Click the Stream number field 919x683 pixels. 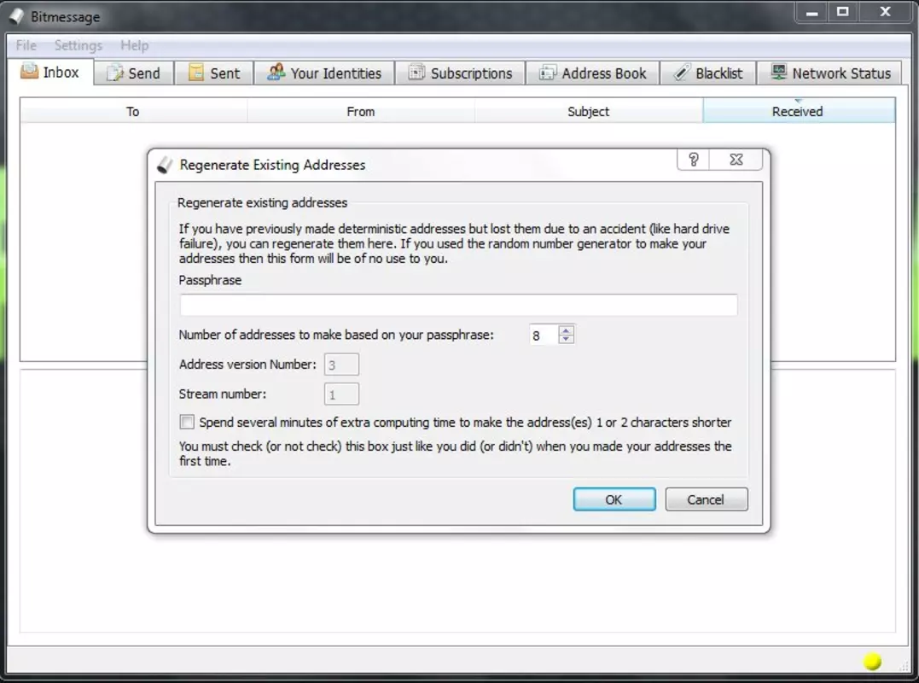pos(341,394)
